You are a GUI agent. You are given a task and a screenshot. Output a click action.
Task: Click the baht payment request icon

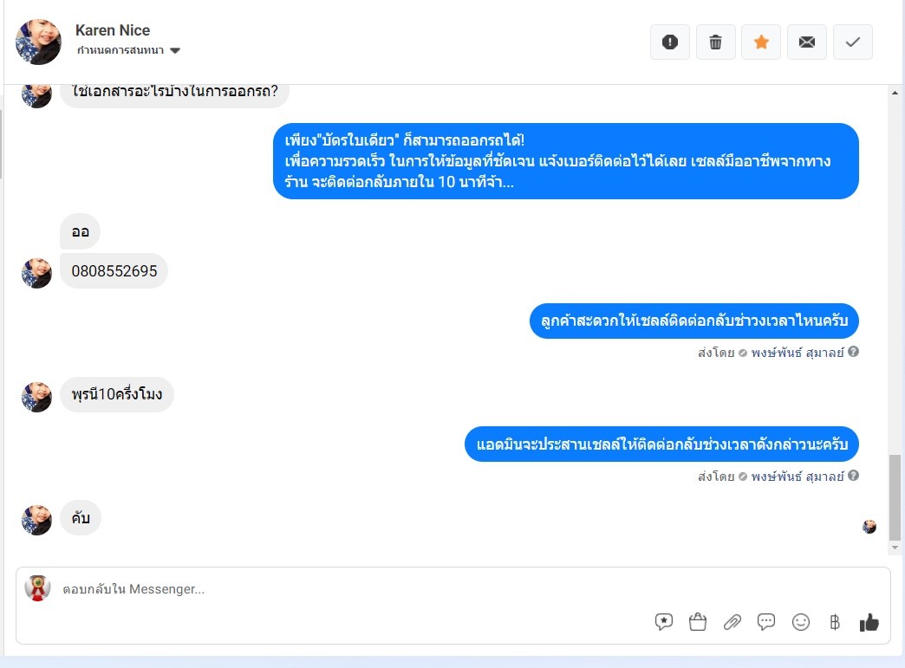pos(835,622)
